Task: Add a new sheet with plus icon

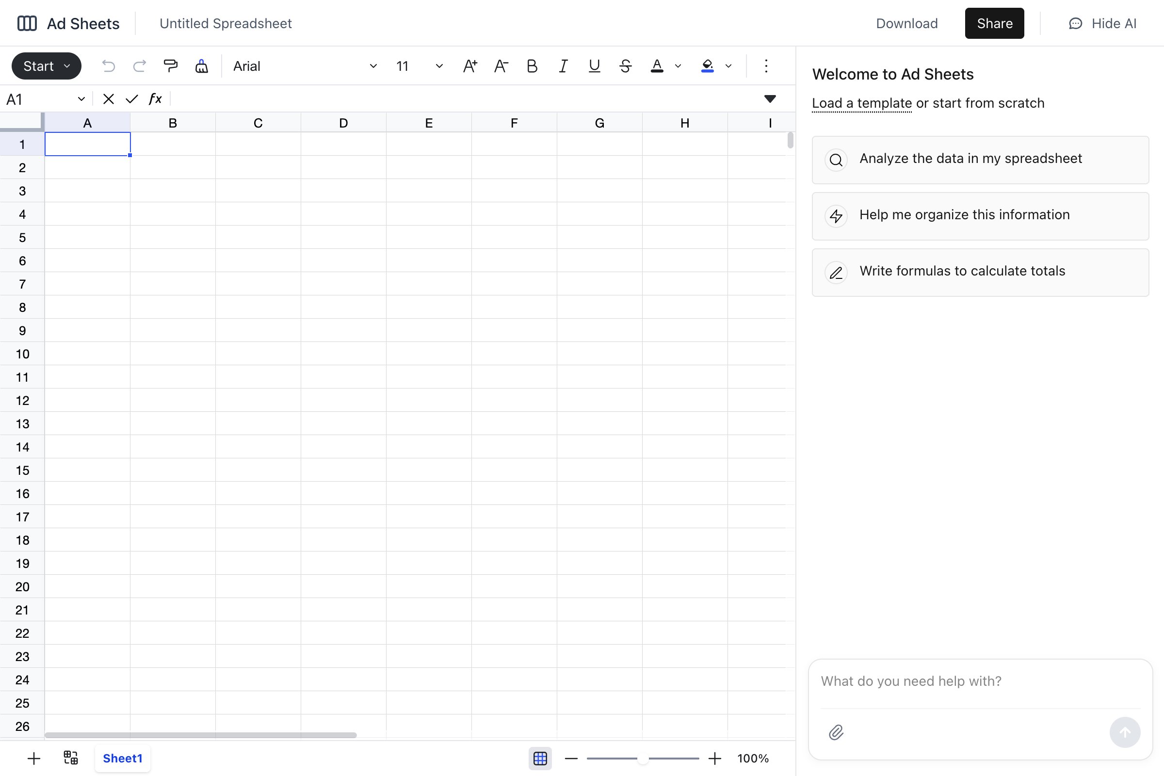Action: (33, 758)
